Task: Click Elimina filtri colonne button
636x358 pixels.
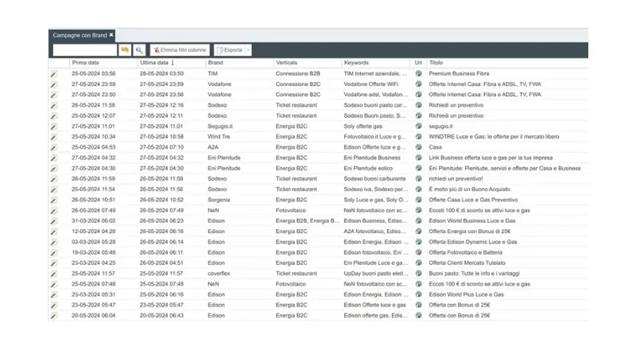Action: click(x=180, y=50)
